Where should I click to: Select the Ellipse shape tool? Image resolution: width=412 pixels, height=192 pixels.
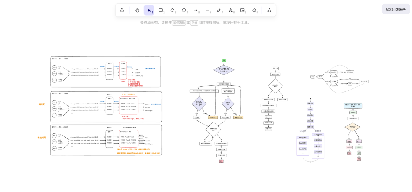click(184, 10)
